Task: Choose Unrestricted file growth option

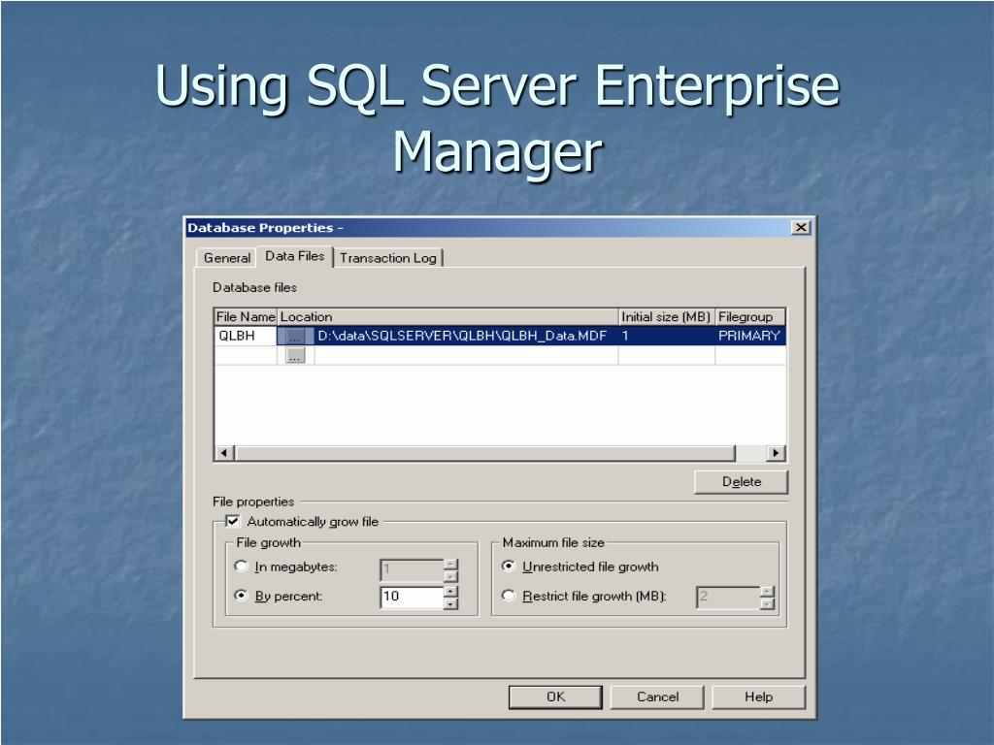Action: coord(508,566)
